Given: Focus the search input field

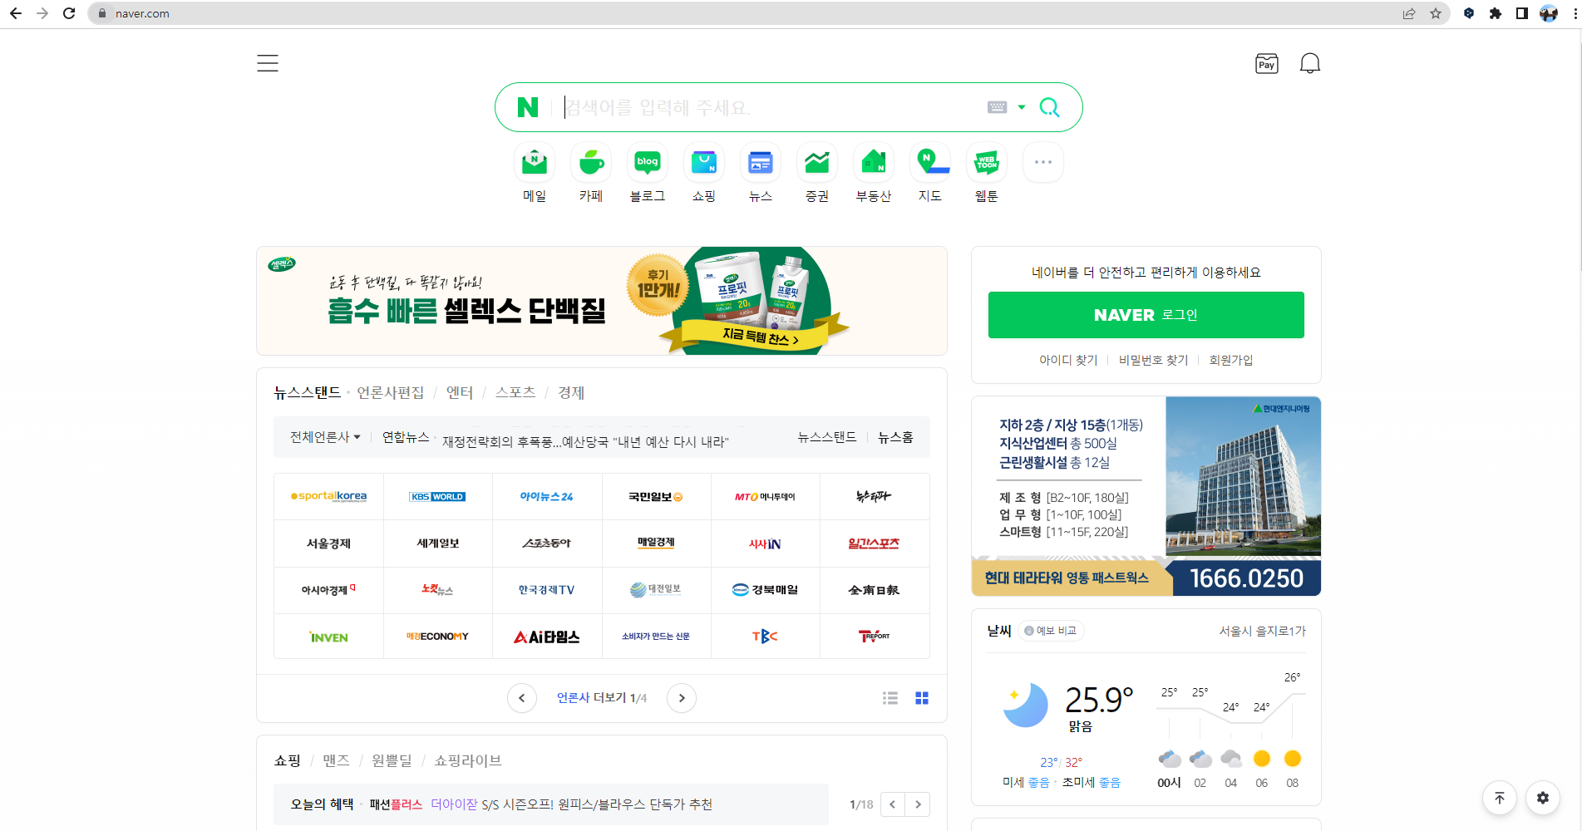Looking at the screenshot, I should coord(770,107).
